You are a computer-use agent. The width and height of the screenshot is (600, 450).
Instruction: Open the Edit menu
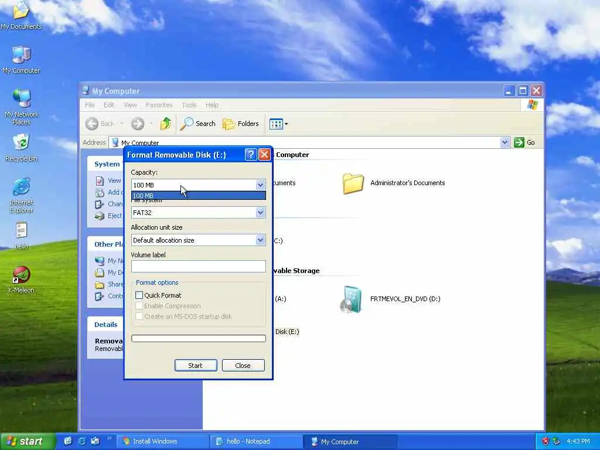point(108,105)
